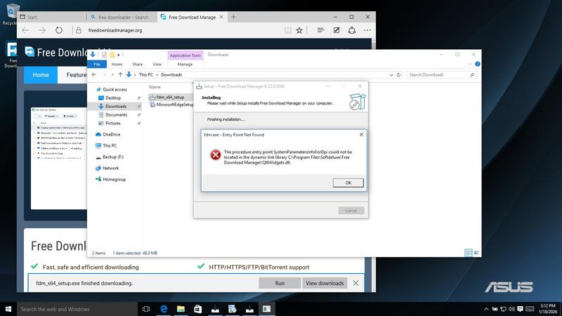Open Microsoft Edge from the taskbar
562x316 pixels.
[164, 309]
